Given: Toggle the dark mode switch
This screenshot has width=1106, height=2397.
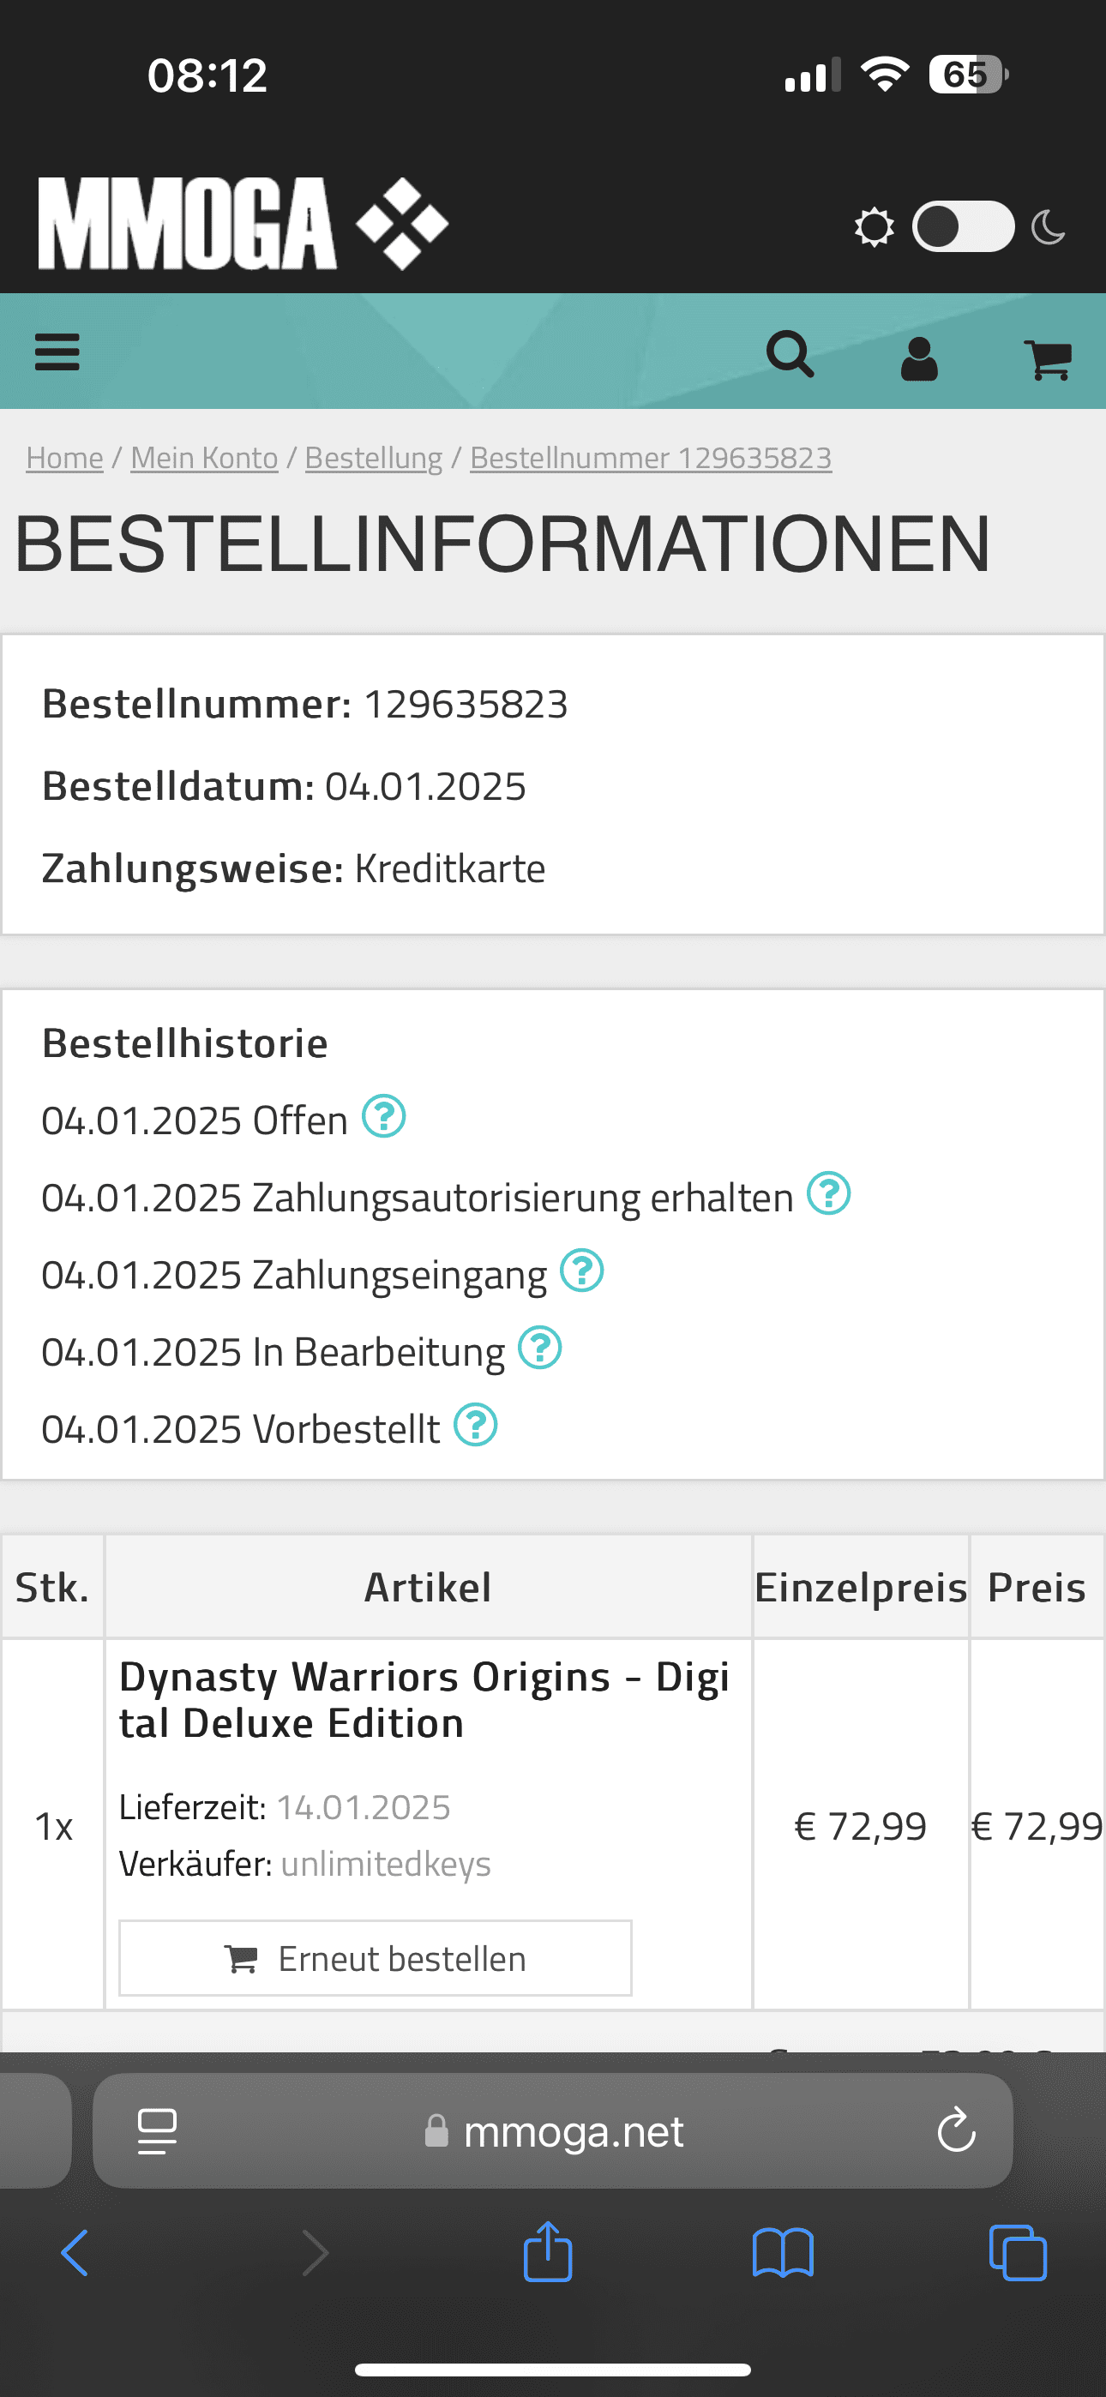Looking at the screenshot, I should pos(963,226).
